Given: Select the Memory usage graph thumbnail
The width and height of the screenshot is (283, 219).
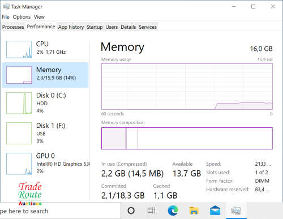Looking at the screenshot, I should pos(19,75).
